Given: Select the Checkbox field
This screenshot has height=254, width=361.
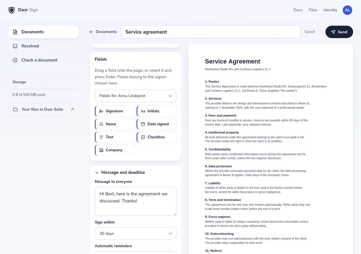Looking at the screenshot, I should point(157,137).
